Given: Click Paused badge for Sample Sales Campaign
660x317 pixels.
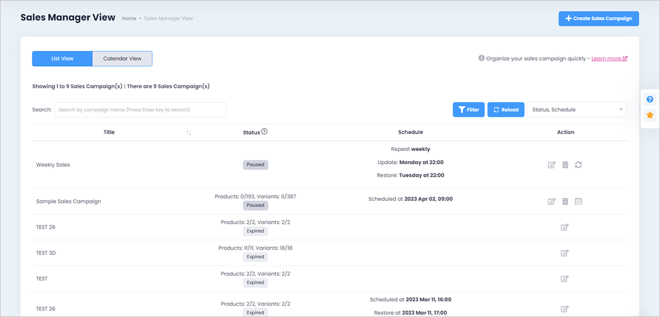Looking at the screenshot, I should [256, 206].
